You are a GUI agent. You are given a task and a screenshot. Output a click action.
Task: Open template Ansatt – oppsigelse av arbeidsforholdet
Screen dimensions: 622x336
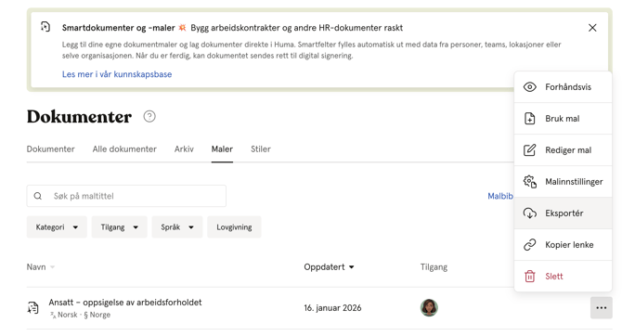click(125, 303)
